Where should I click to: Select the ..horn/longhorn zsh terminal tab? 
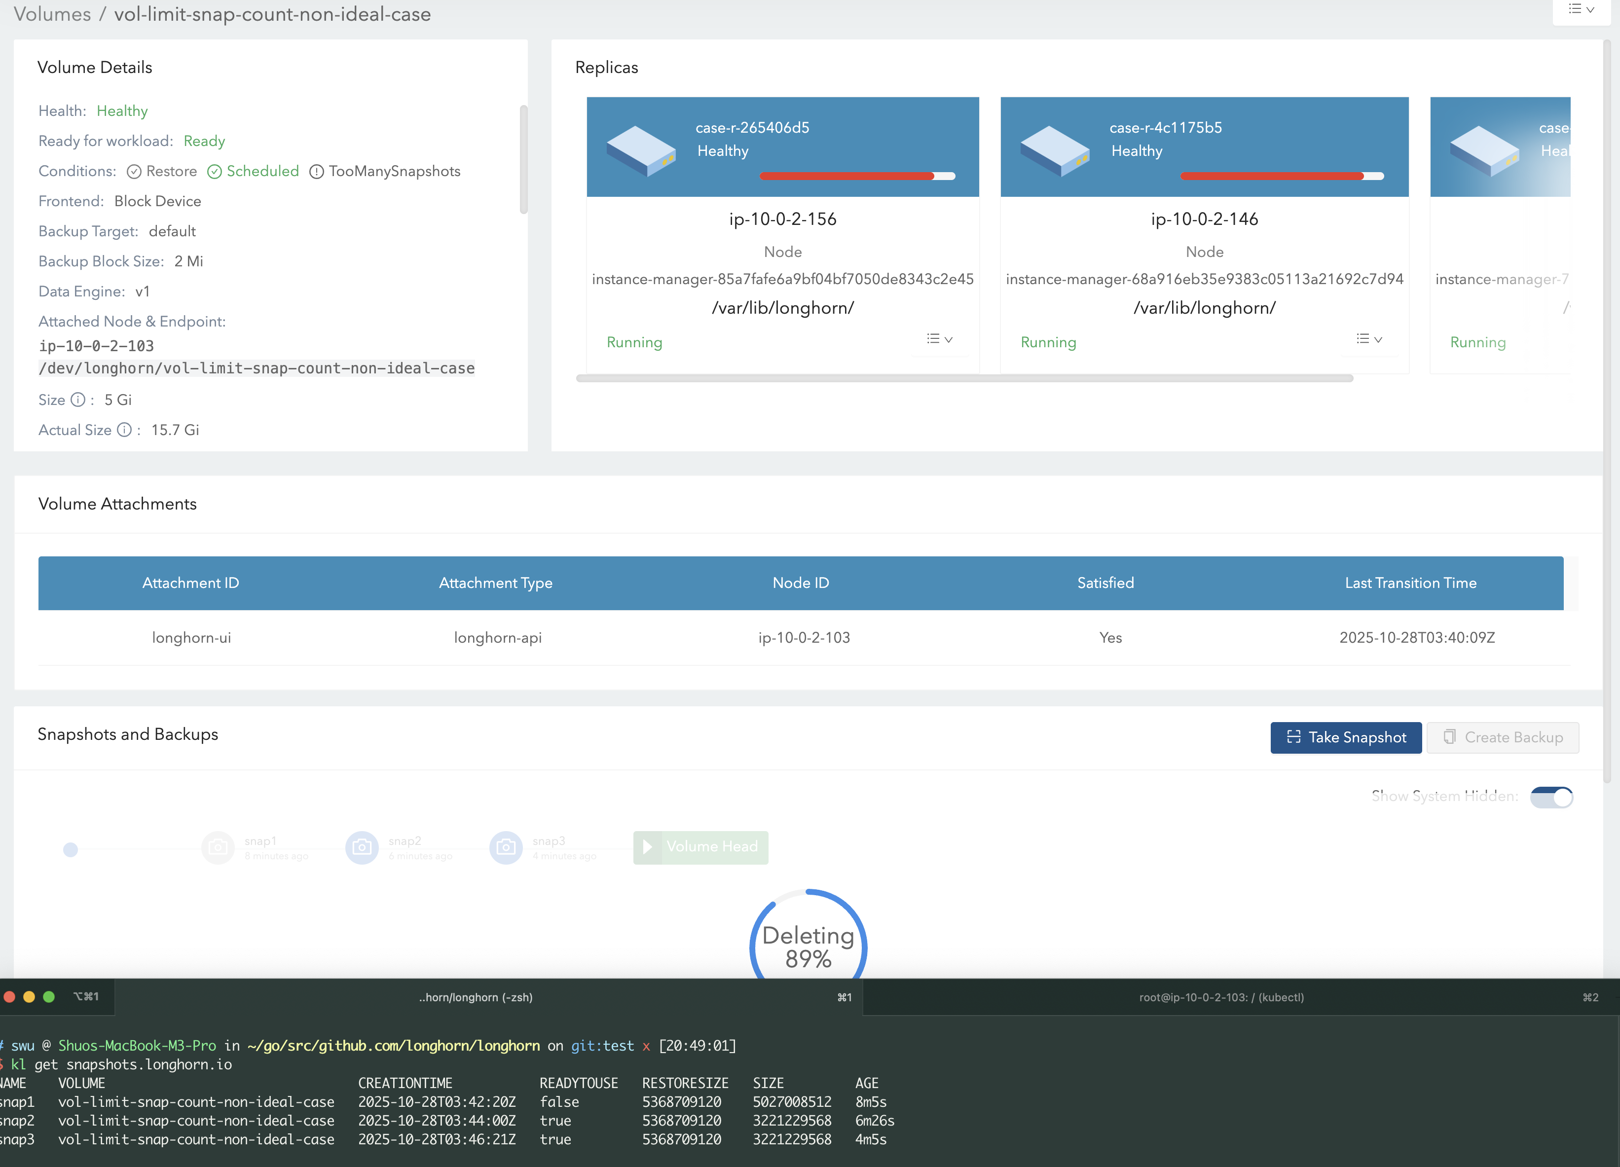(475, 997)
